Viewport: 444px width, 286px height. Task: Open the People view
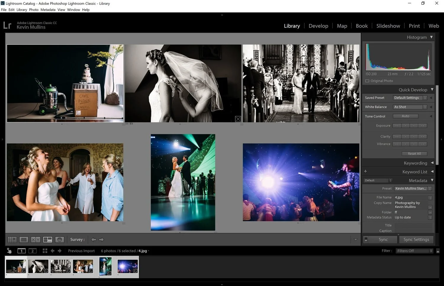point(59,239)
